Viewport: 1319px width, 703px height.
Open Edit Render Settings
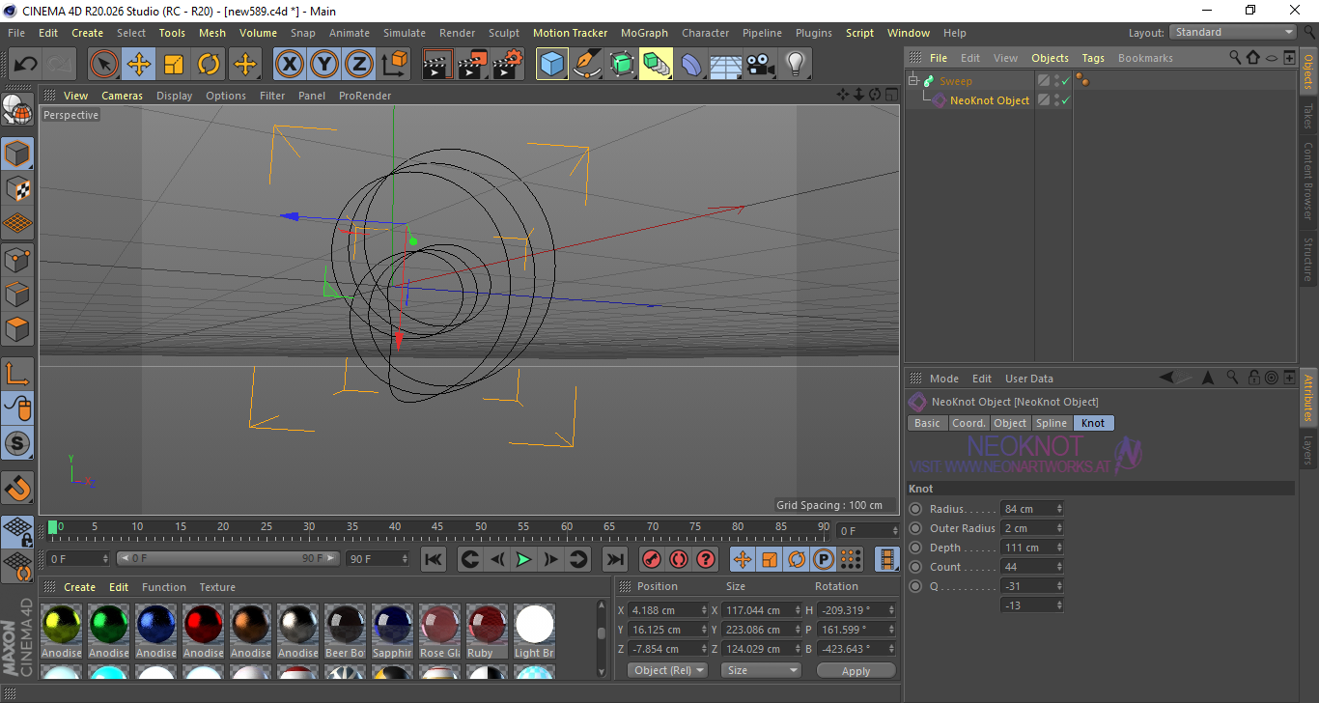508,65
